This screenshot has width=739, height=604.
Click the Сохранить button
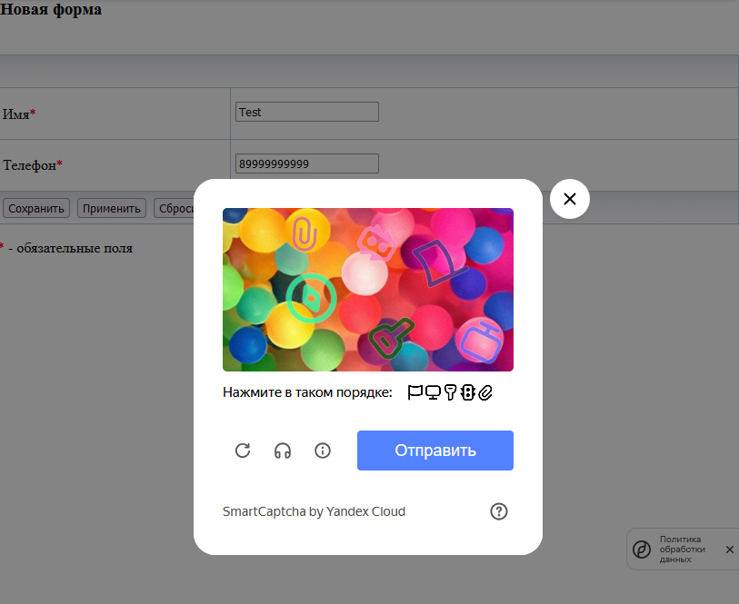(x=36, y=208)
